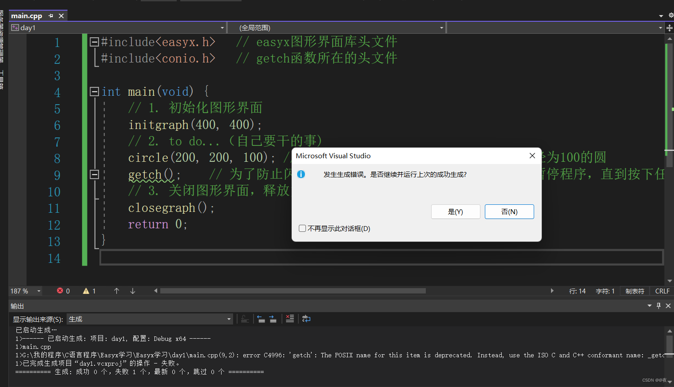Open the active documents list dropdown arrow

pos(661,16)
